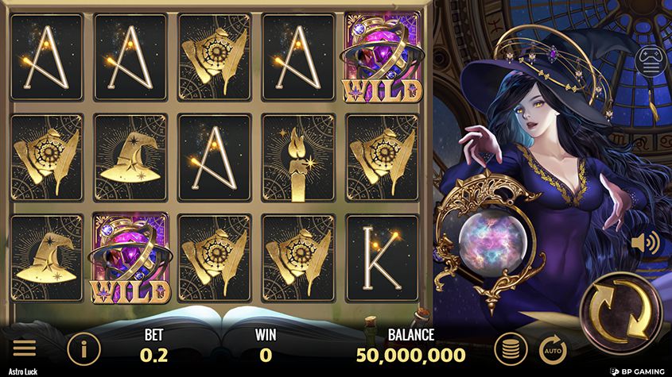Screen dimensions: 672x377
Task: Click the BP Gaming logo
Action: (x=637, y=371)
